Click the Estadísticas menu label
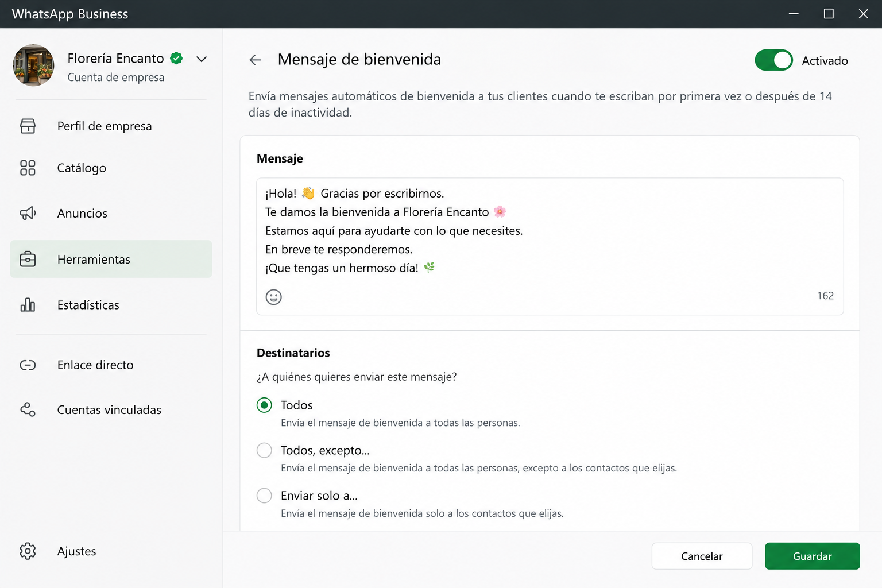 coord(88,305)
